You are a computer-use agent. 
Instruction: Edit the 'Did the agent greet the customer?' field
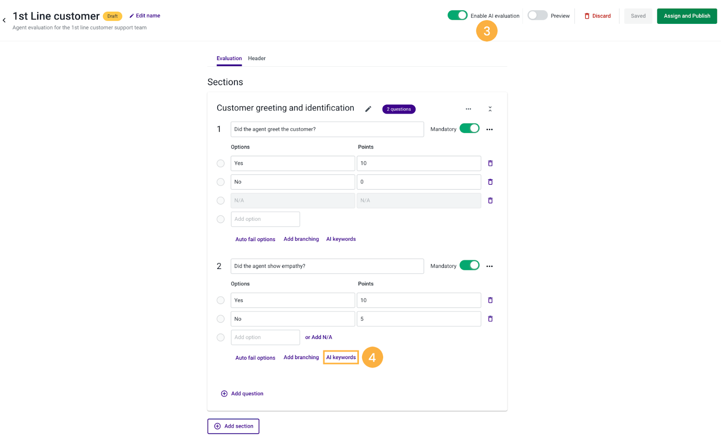click(x=327, y=129)
